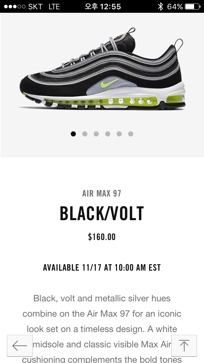204x363 pixels.
Task: Tap the BLACK/VOLT product title
Action: [102, 213]
